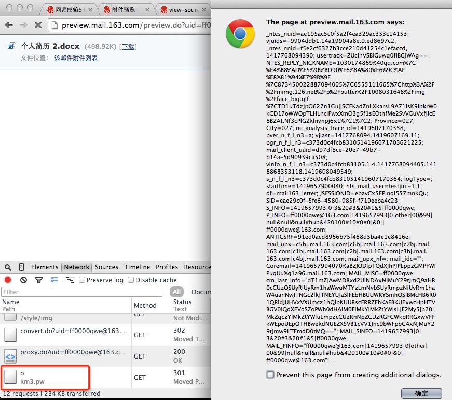The height and width of the screenshot is (400, 452).
Task: Toggle the DevTools device mode icon
Action: (x=22, y=267)
